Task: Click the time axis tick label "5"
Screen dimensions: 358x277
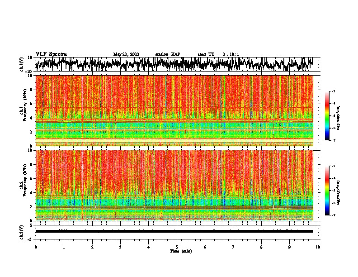Action: (x=177, y=247)
